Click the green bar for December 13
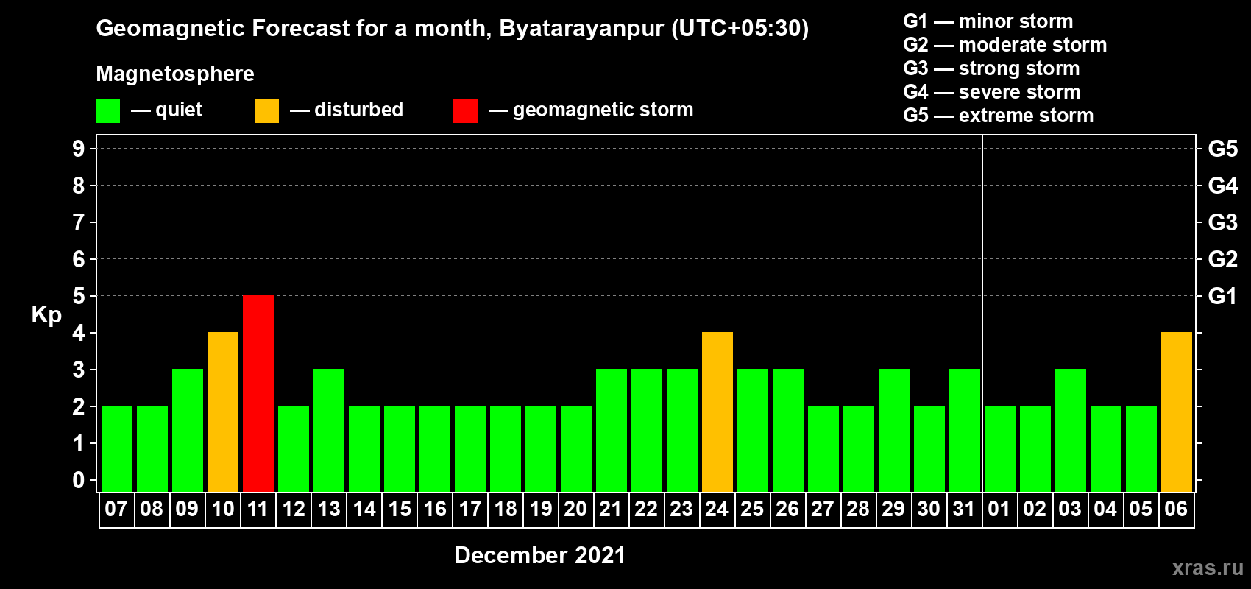 (329, 431)
